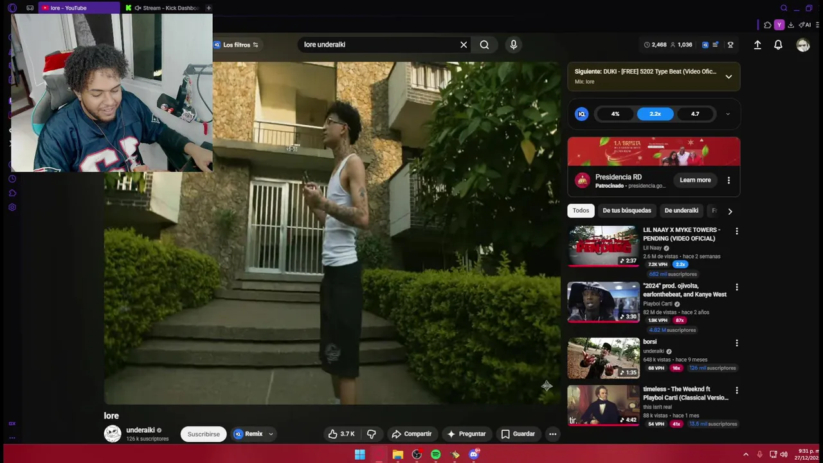The width and height of the screenshot is (823, 463).
Task: Open the upload/create arrow icon
Action: click(757, 45)
